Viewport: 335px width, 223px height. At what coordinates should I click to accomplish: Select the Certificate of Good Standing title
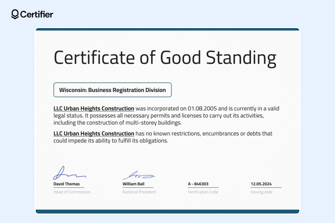[x=165, y=58]
